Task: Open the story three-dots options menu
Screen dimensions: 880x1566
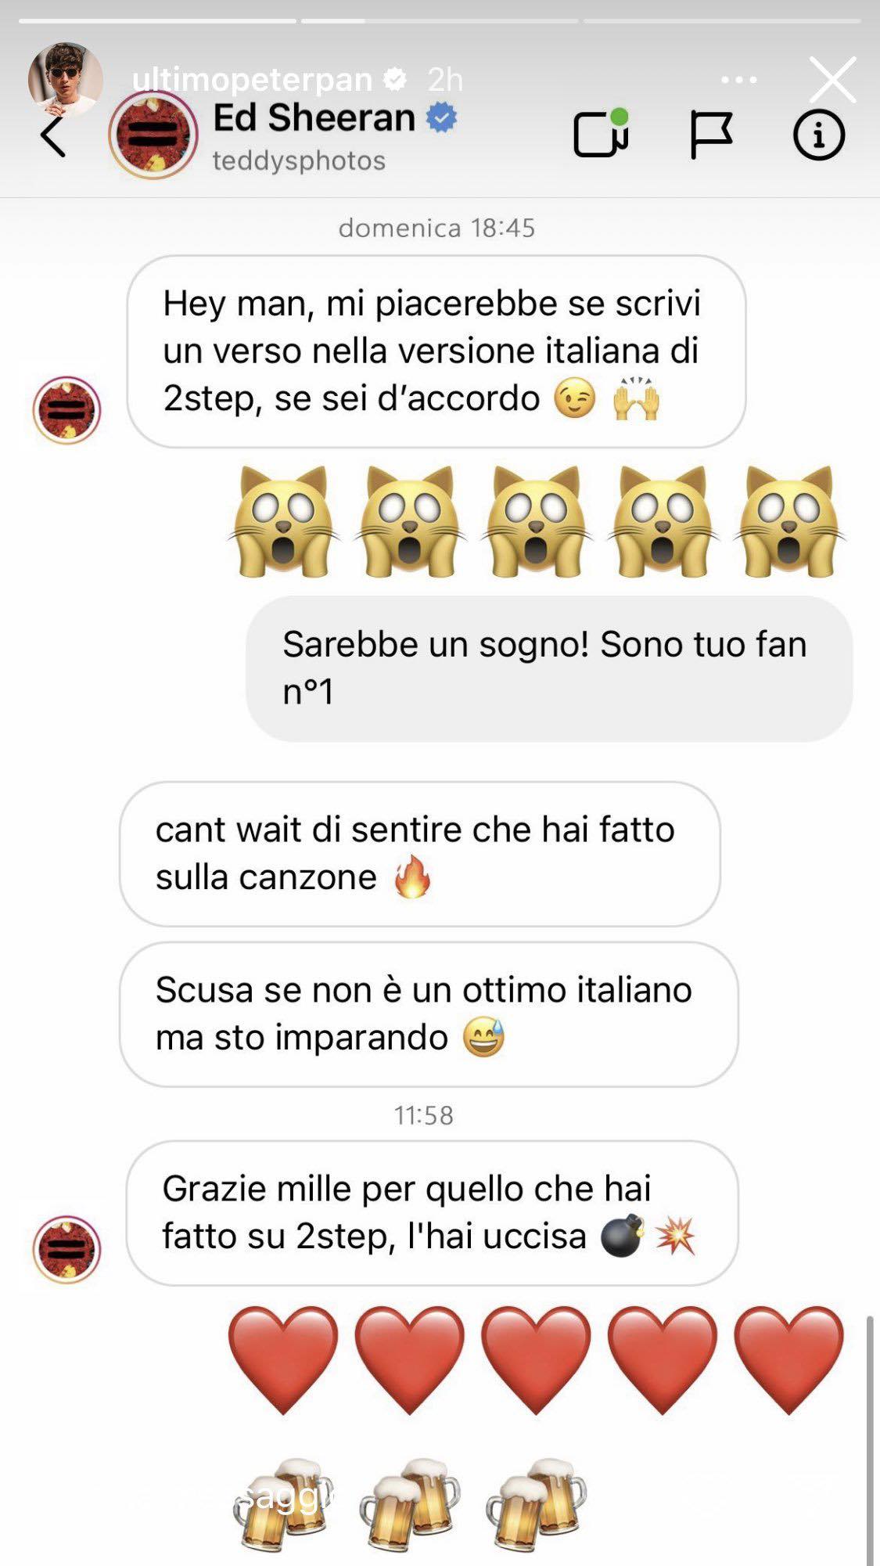Action: (738, 79)
